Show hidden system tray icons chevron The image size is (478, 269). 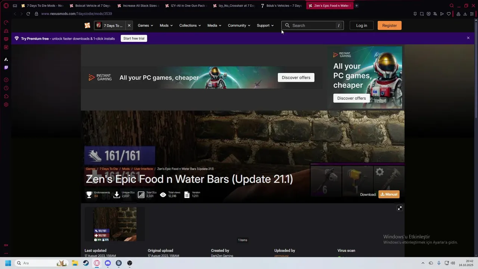click(423, 263)
